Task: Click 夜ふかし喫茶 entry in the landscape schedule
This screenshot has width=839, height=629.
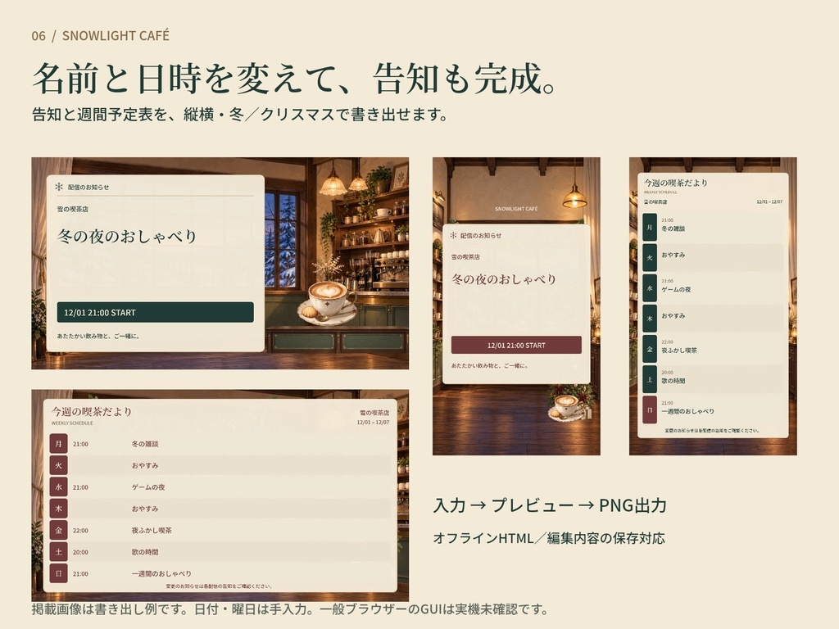Action: click(152, 531)
